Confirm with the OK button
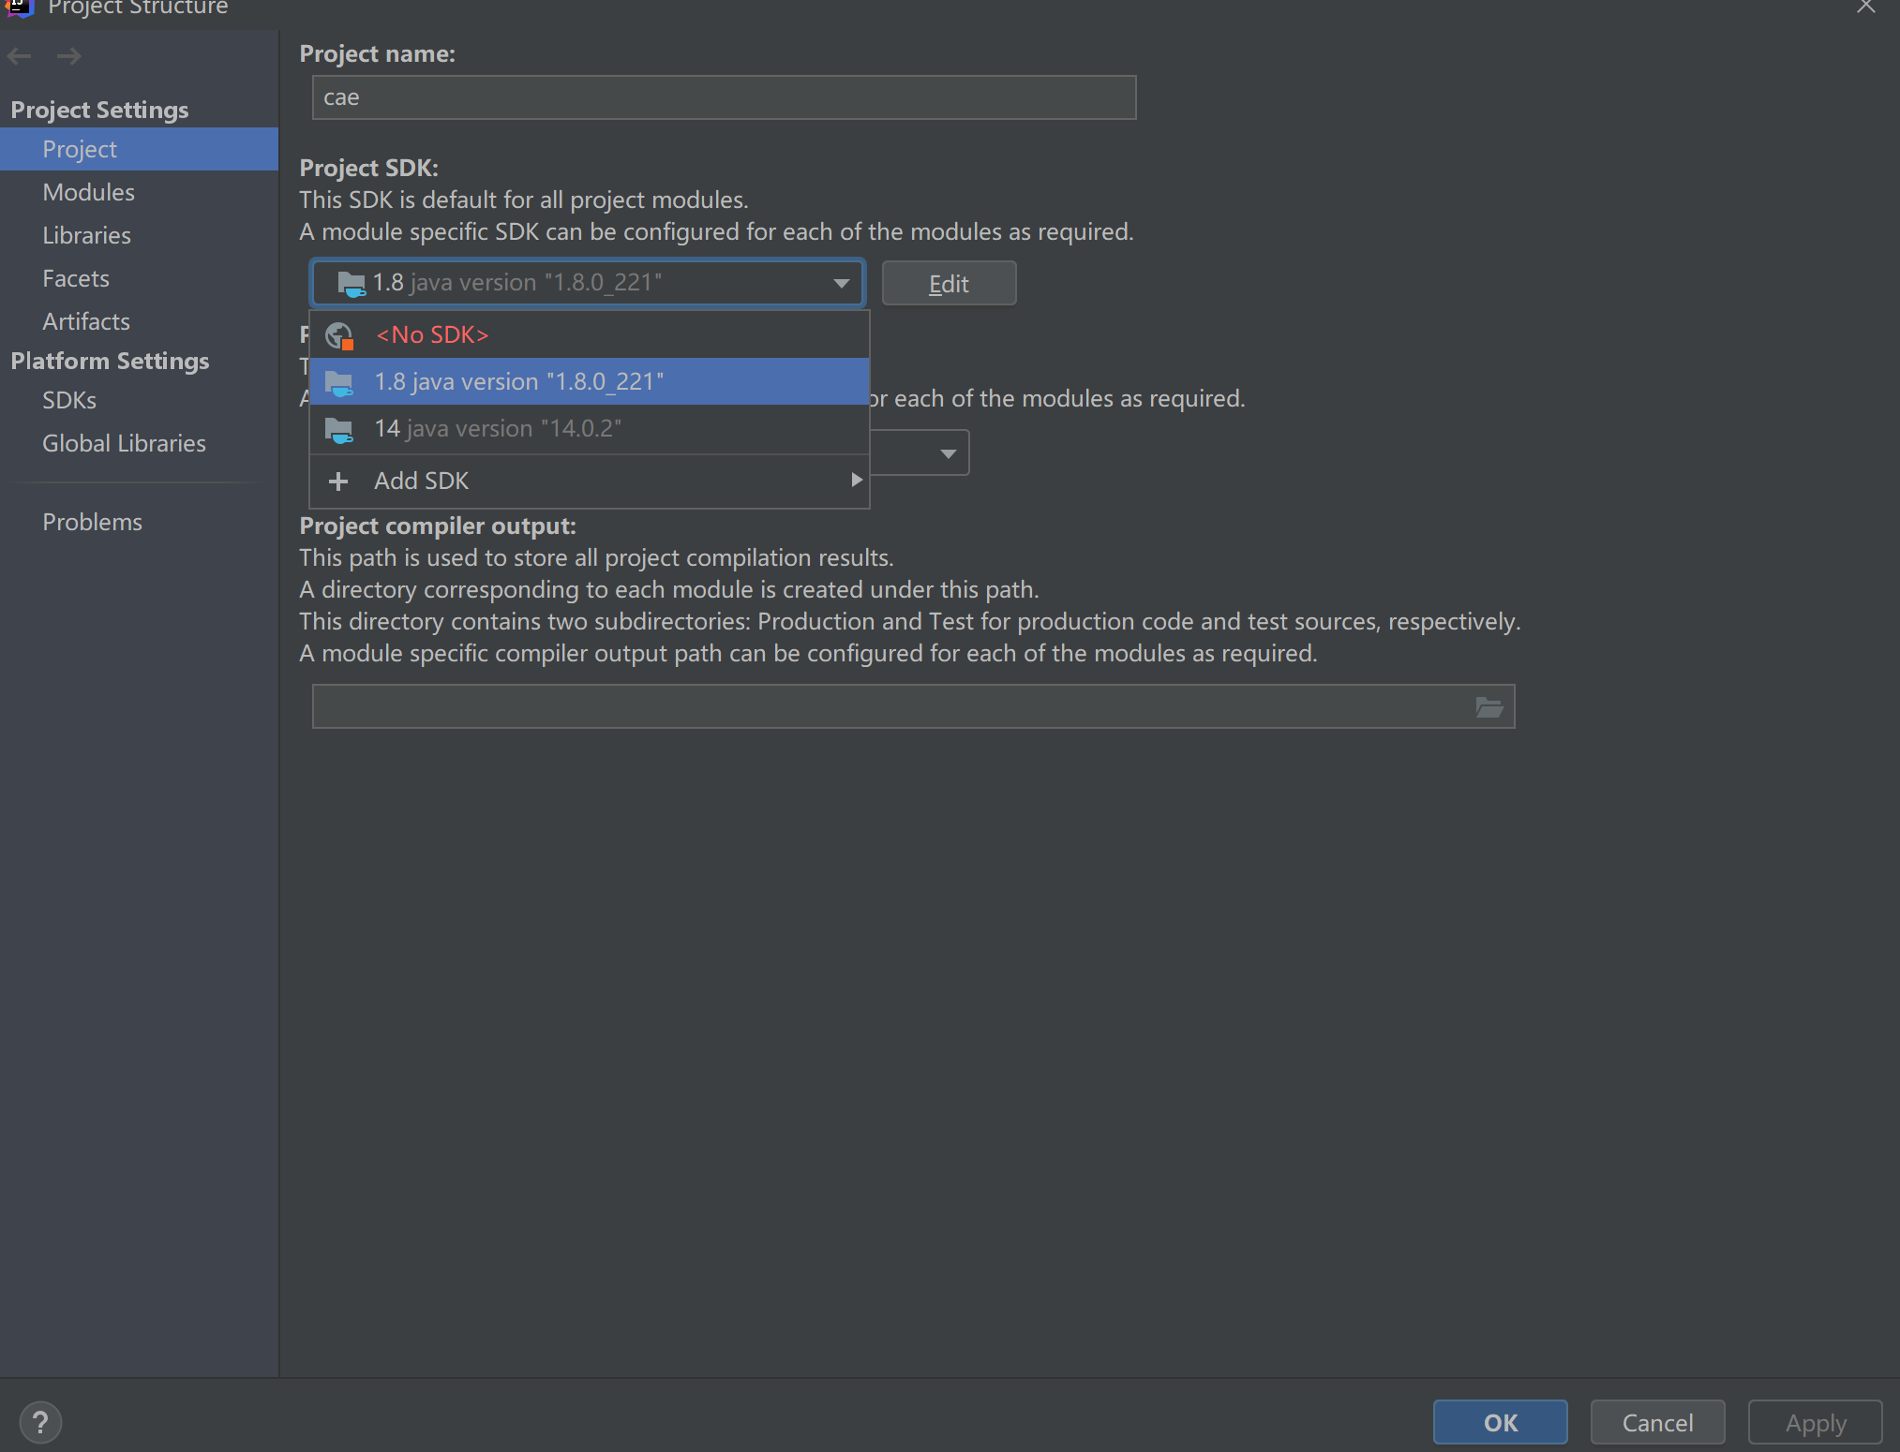 point(1500,1422)
